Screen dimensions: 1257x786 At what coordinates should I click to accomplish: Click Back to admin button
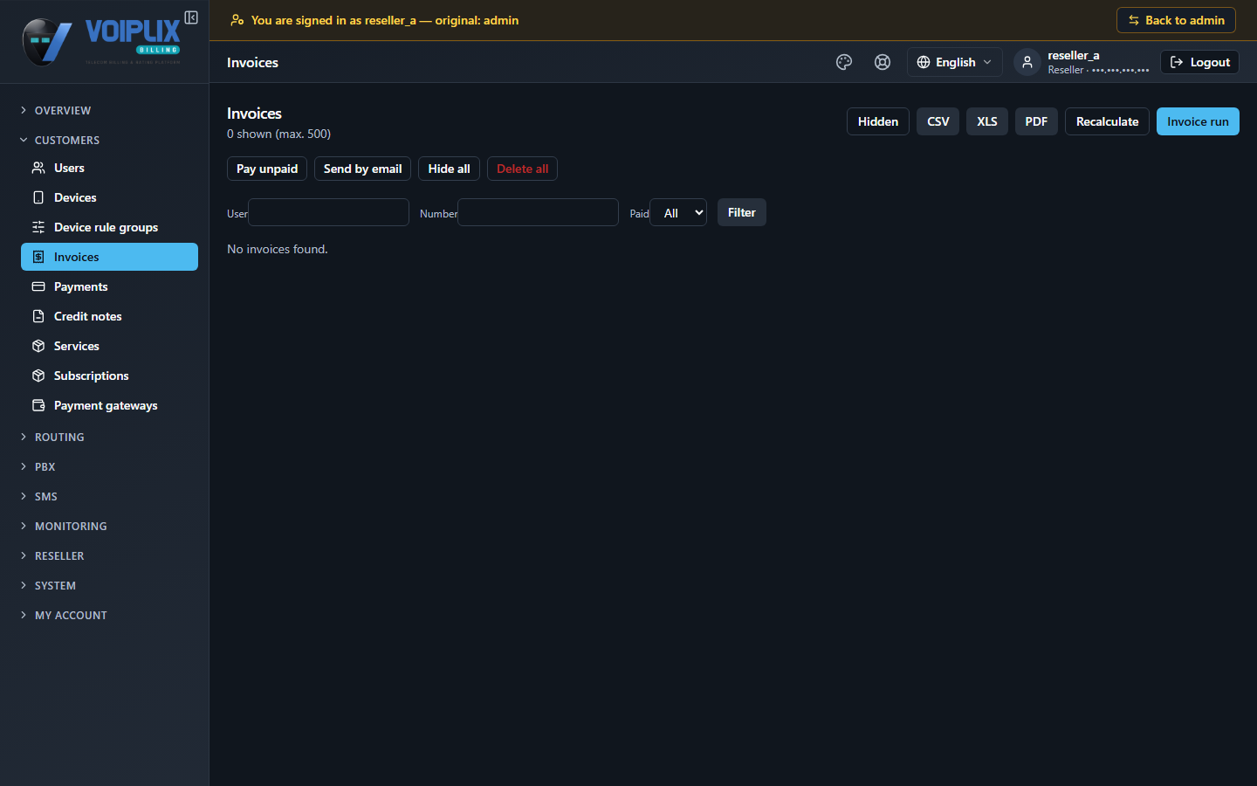point(1176,20)
